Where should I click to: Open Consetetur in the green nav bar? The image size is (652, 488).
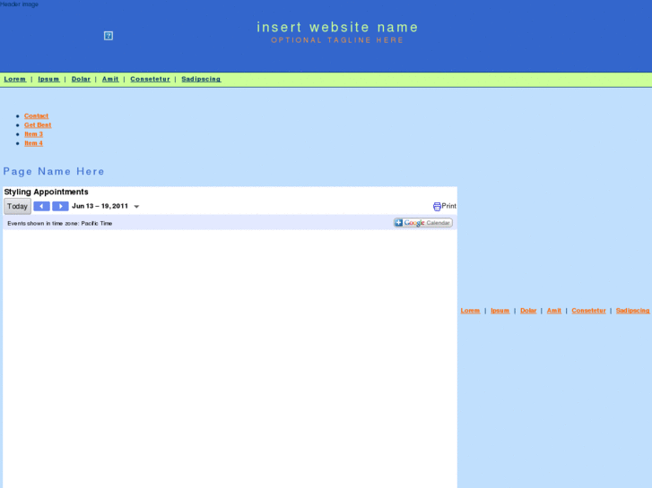(x=150, y=79)
